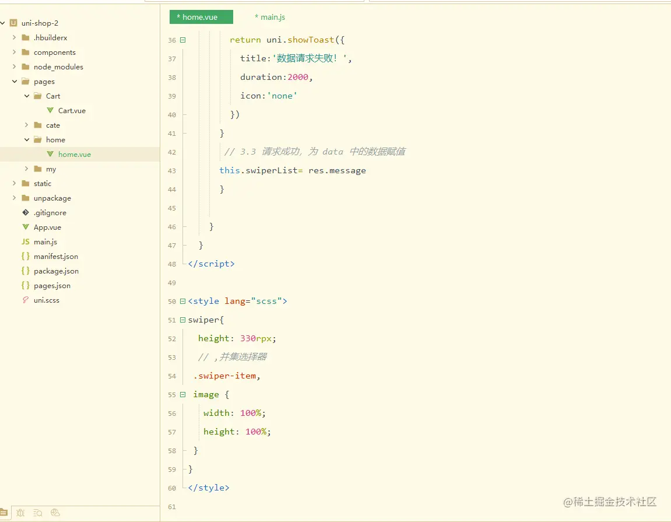Click the git icon beside .gitignore
This screenshot has width=671, height=522.
point(26,212)
